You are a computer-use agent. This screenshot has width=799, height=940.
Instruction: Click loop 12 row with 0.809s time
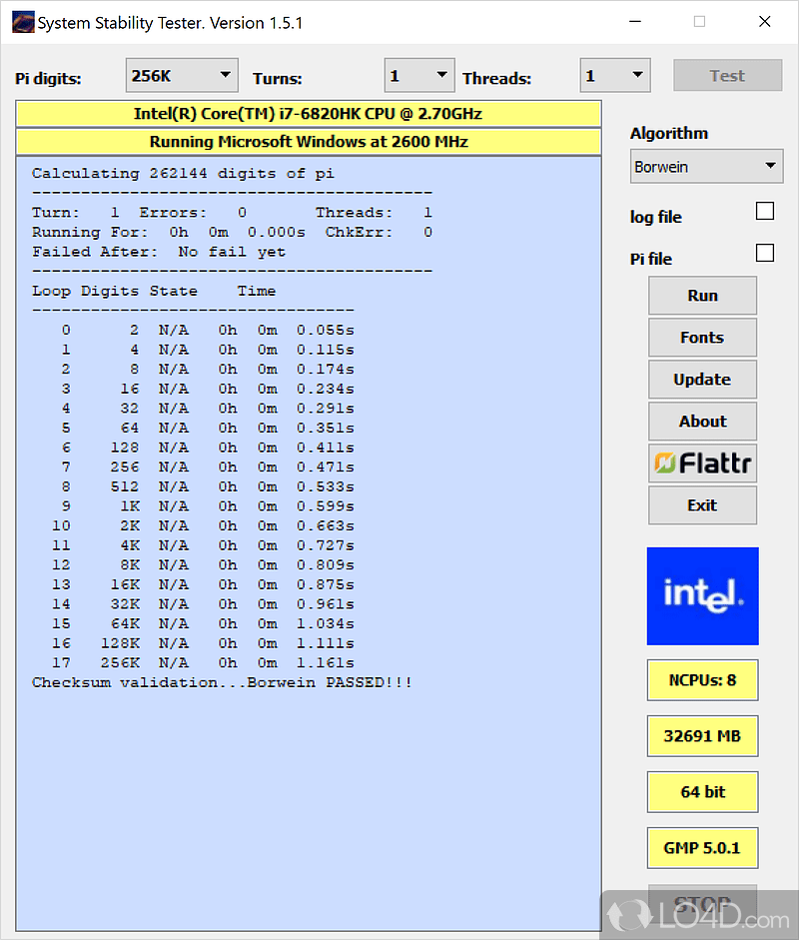pyautogui.click(x=203, y=565)
